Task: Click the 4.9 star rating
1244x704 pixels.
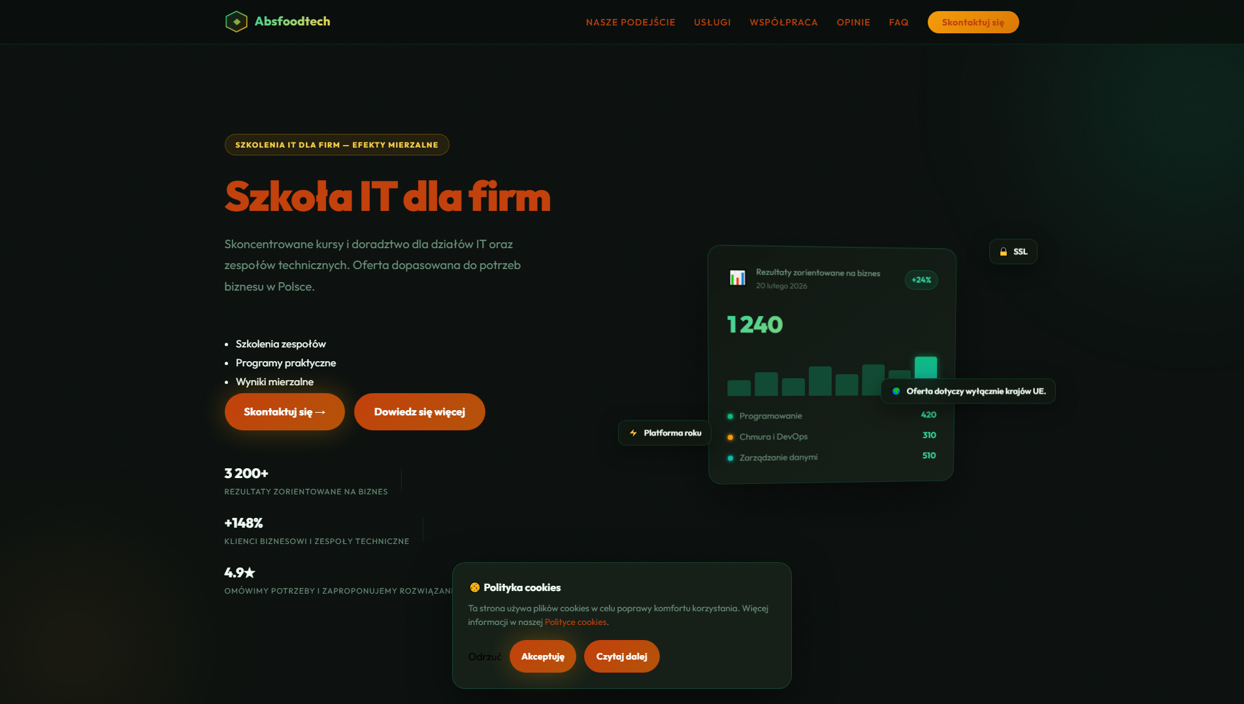Action: tap(240, 573)
